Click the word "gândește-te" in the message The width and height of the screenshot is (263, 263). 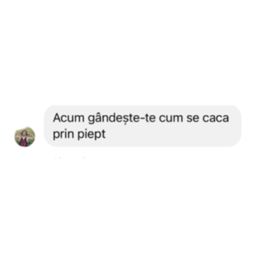(x=122, y=118)
